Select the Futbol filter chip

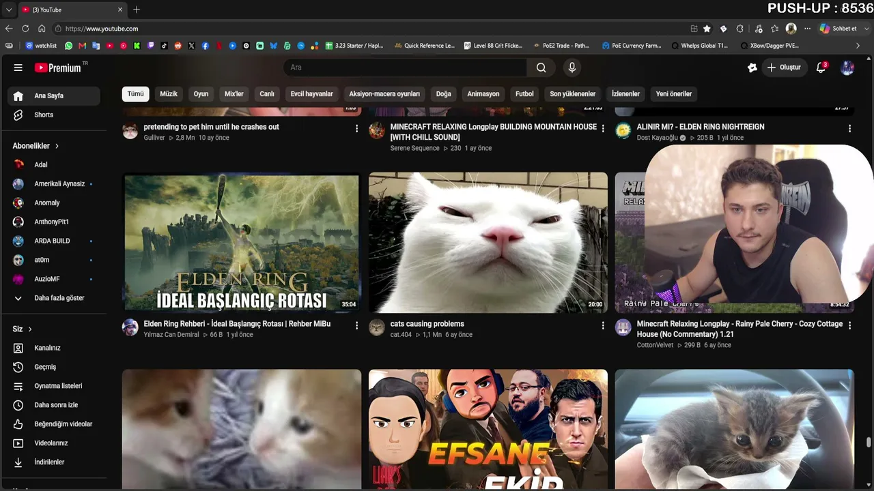pos(524,94)
